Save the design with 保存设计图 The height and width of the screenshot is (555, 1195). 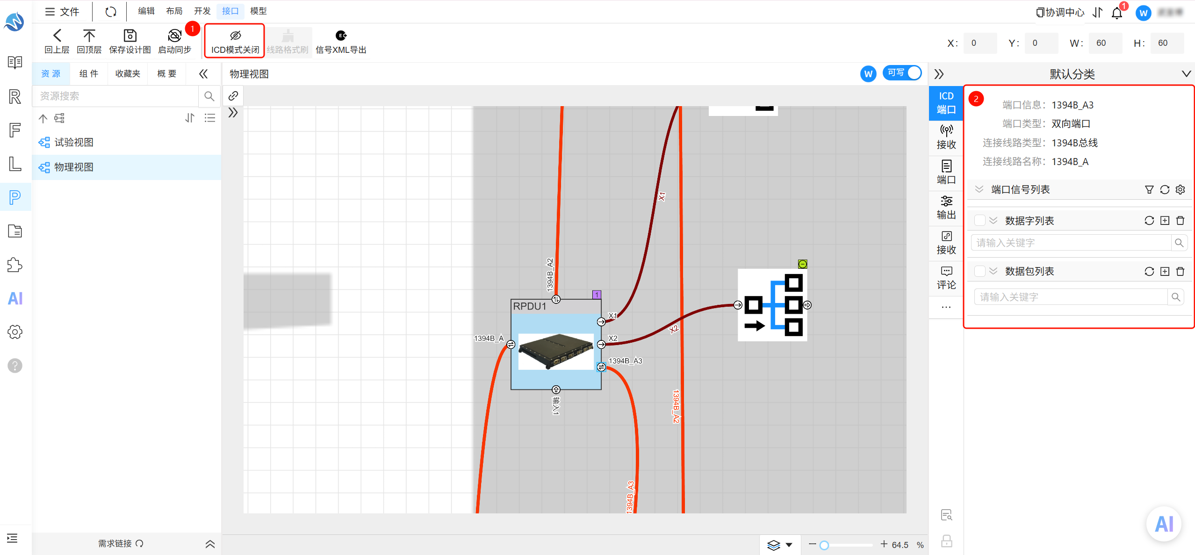[x=130, y=41]
